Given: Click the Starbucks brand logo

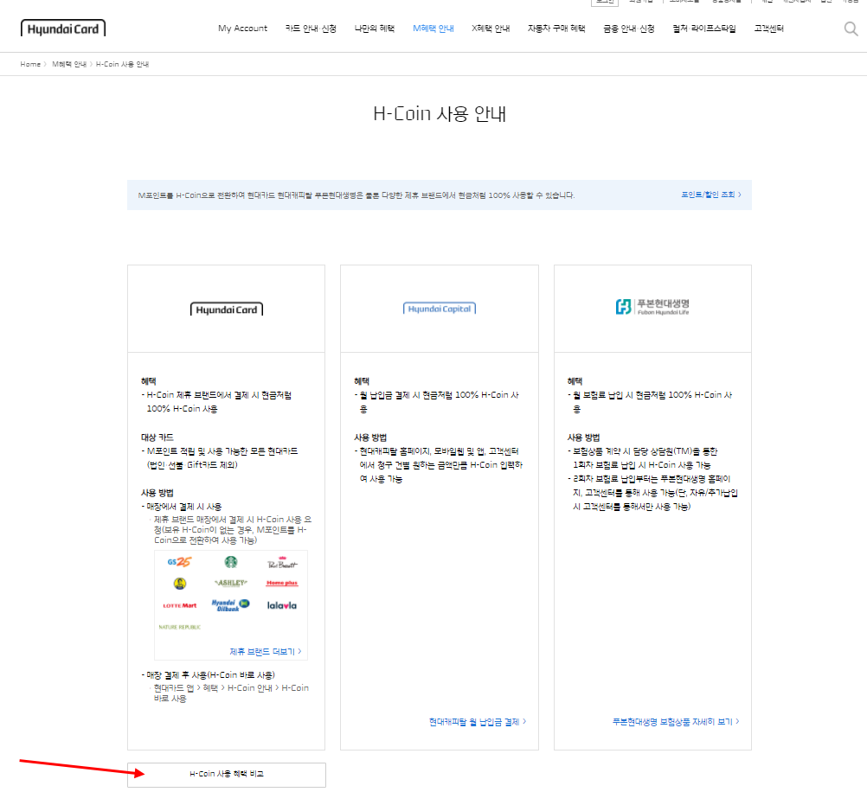Looking at the screenshot, I should (x=231, y=562).
